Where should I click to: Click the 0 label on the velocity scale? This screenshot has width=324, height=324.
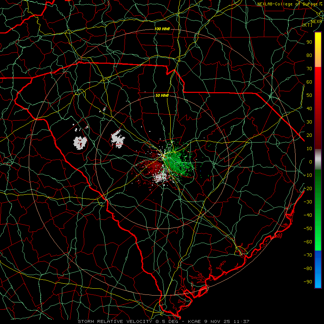coord(311,162)
